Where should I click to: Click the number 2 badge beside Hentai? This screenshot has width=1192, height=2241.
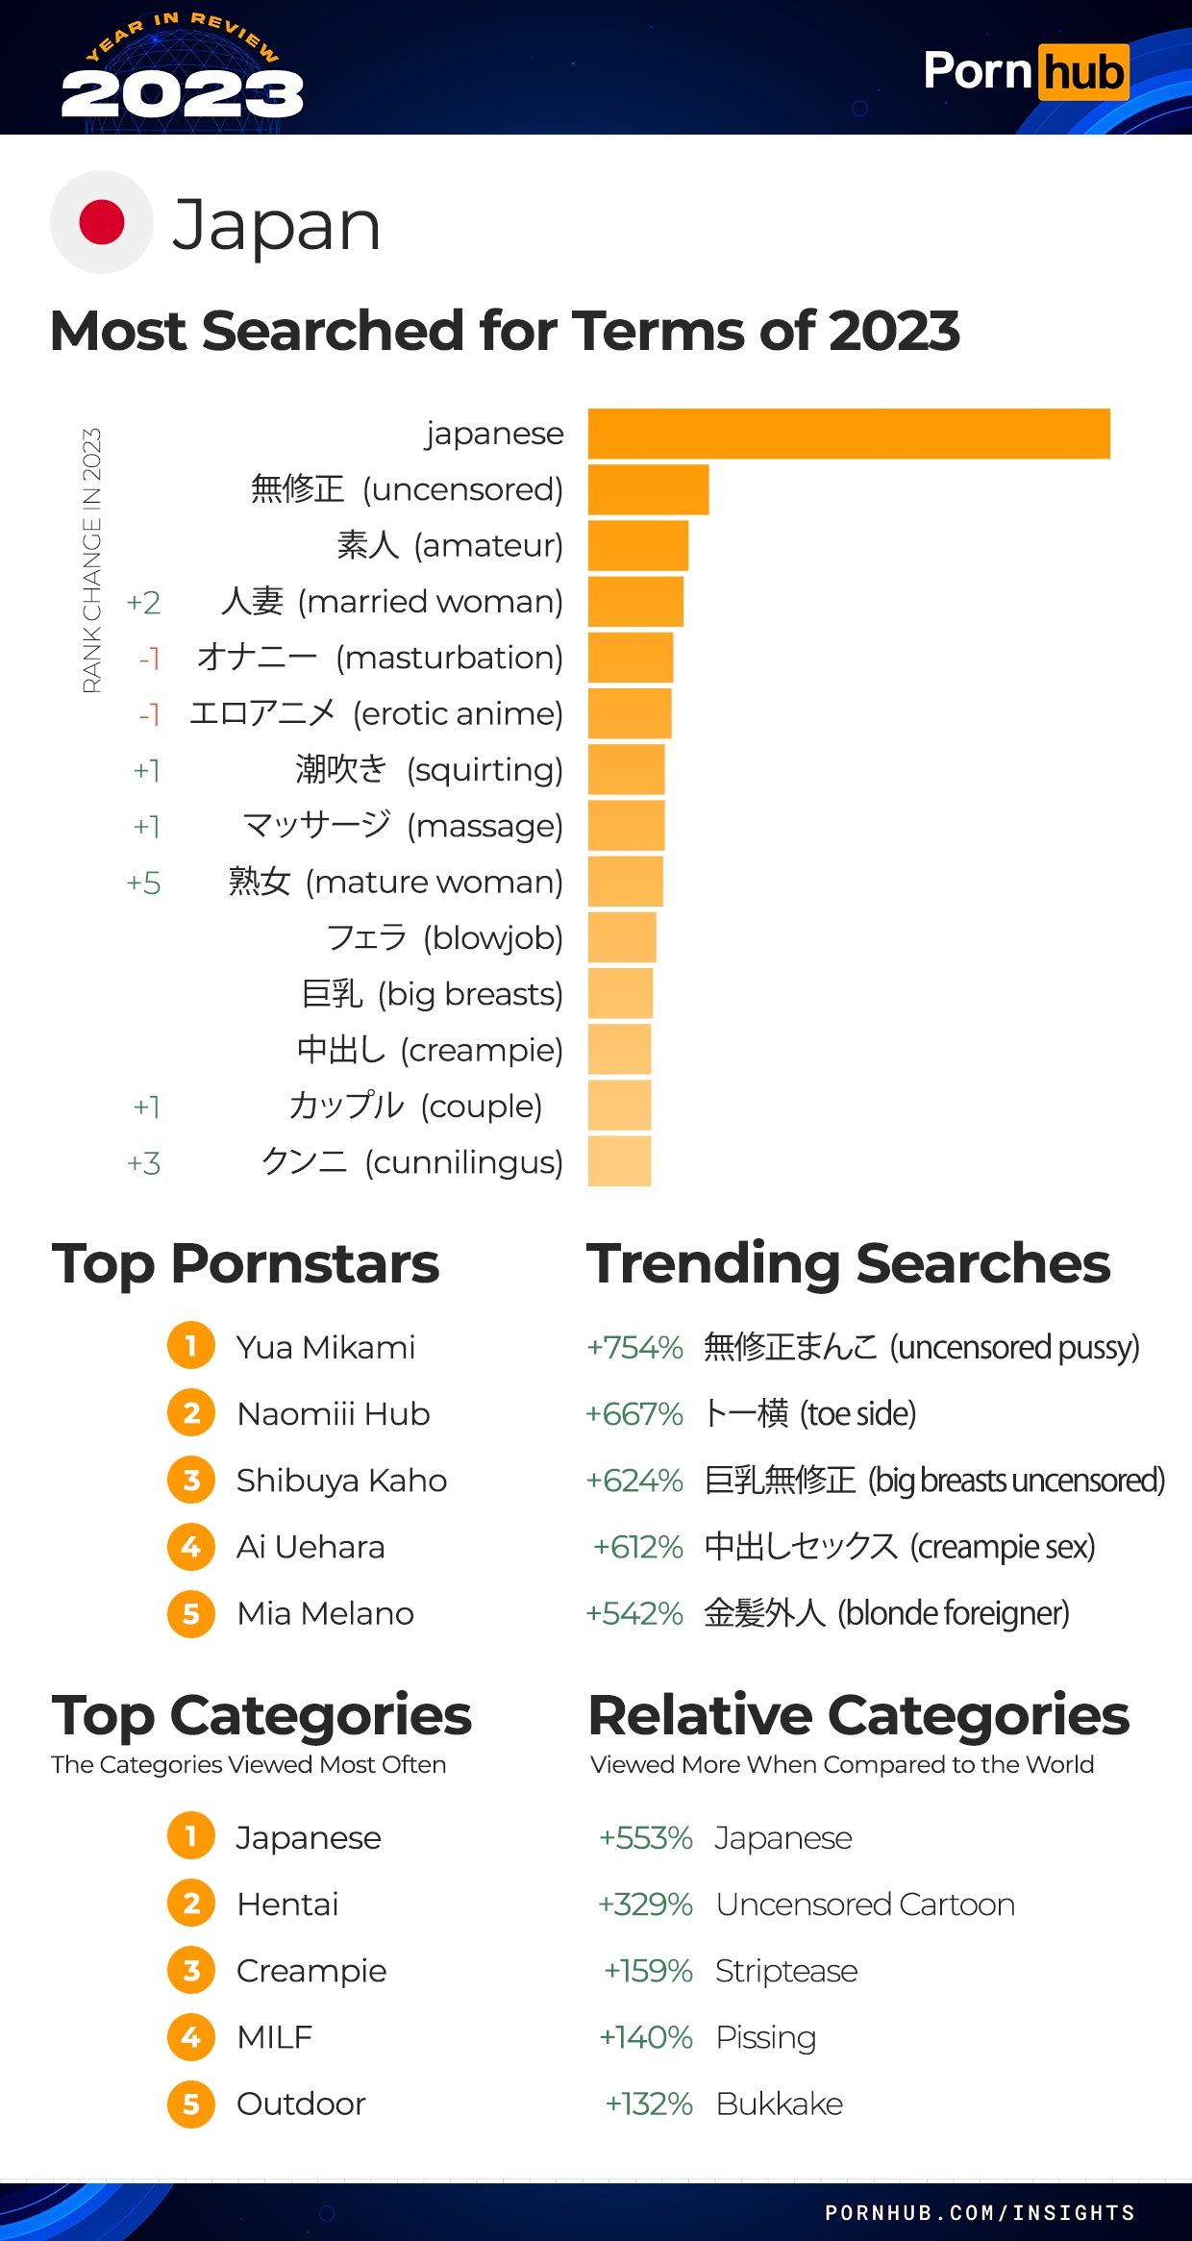coord(191,1903)
